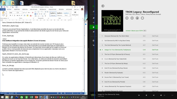Go back in the music app

(x=103, y=6)
